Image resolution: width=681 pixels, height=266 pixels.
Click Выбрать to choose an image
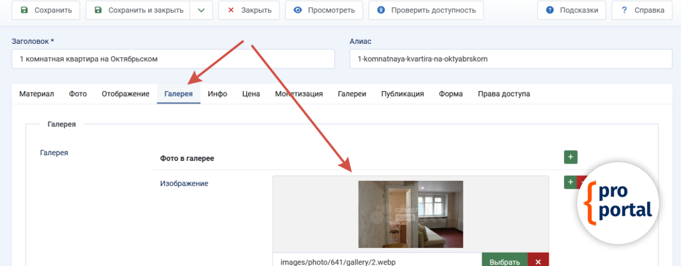(x=504, y=261)
